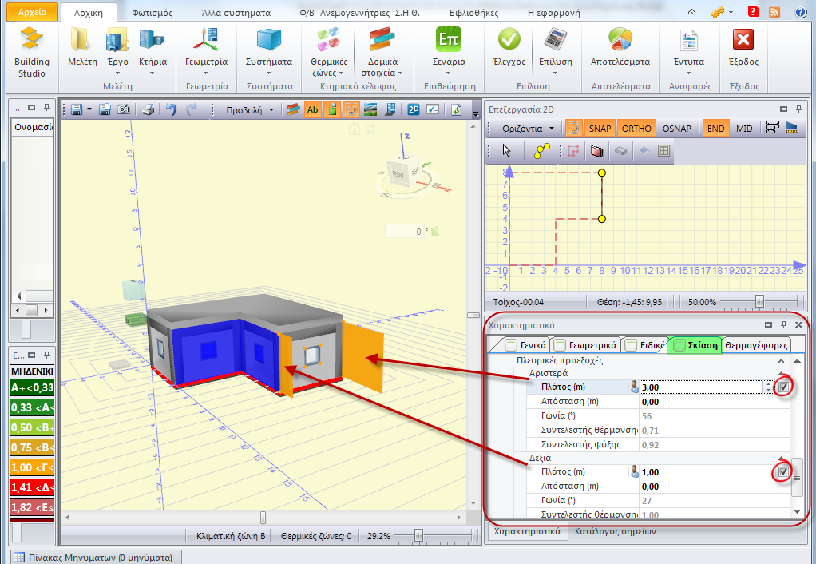
Task: Open the Η εφαρμογή tab
Action: 554,13
